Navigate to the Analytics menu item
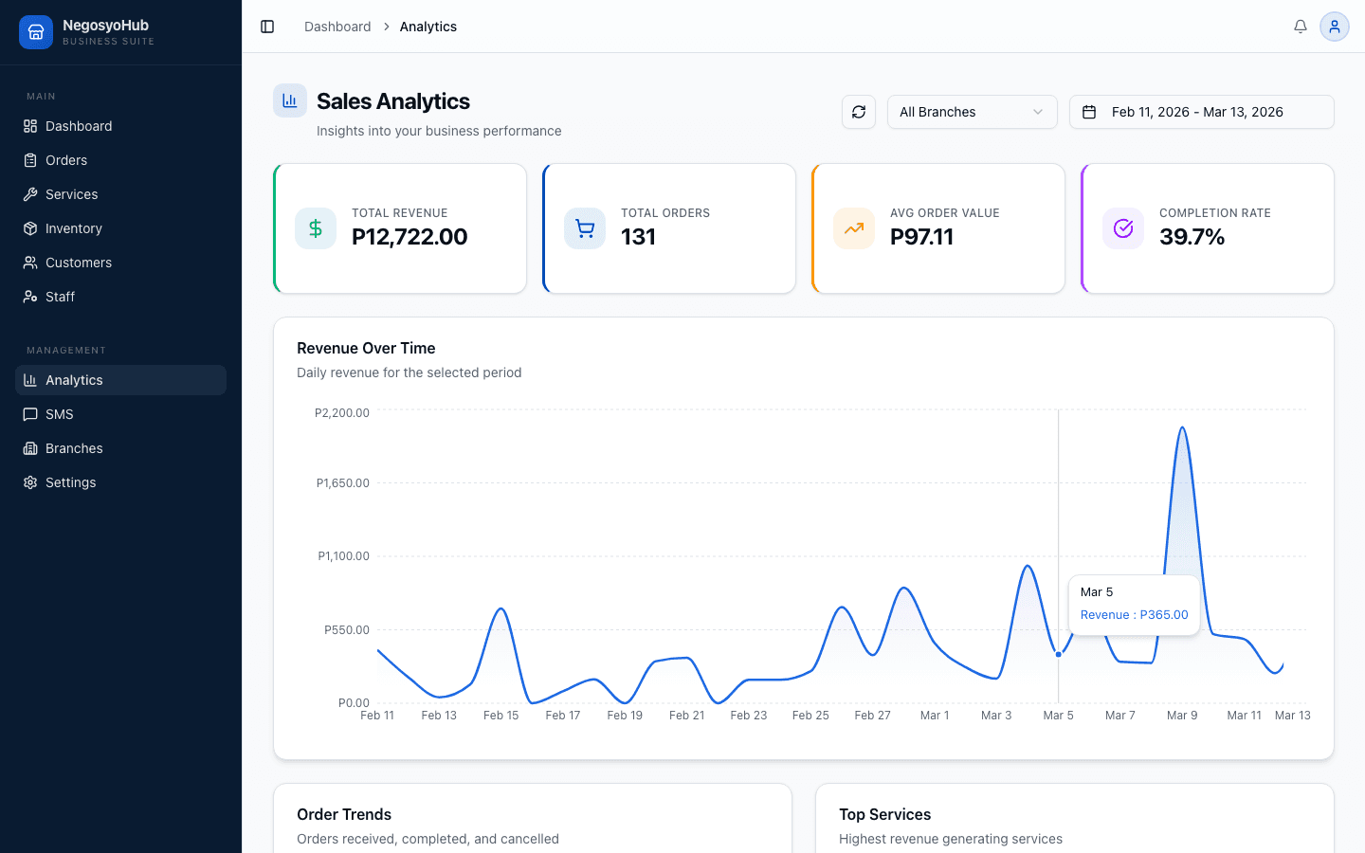The height and width of the screenshot is (853, 1365). 74,379
